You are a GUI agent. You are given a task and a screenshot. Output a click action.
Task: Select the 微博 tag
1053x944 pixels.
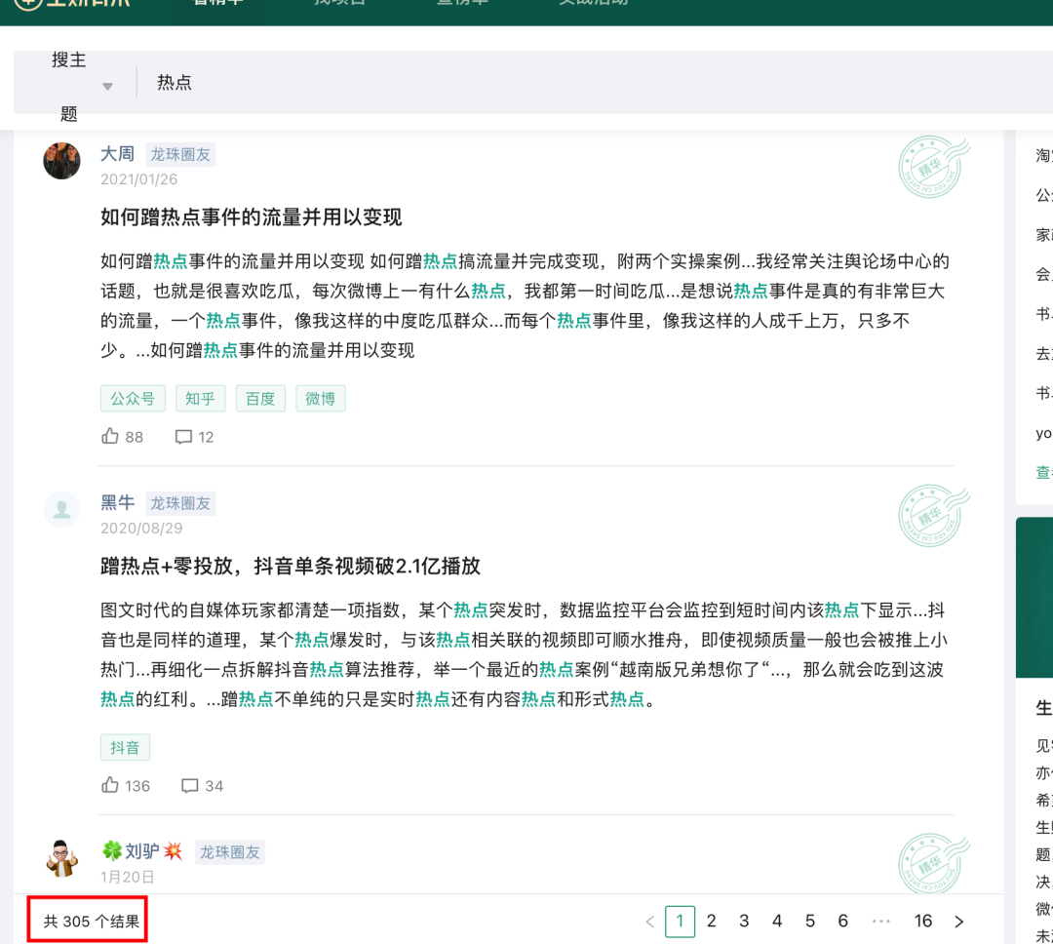point(321,399)
